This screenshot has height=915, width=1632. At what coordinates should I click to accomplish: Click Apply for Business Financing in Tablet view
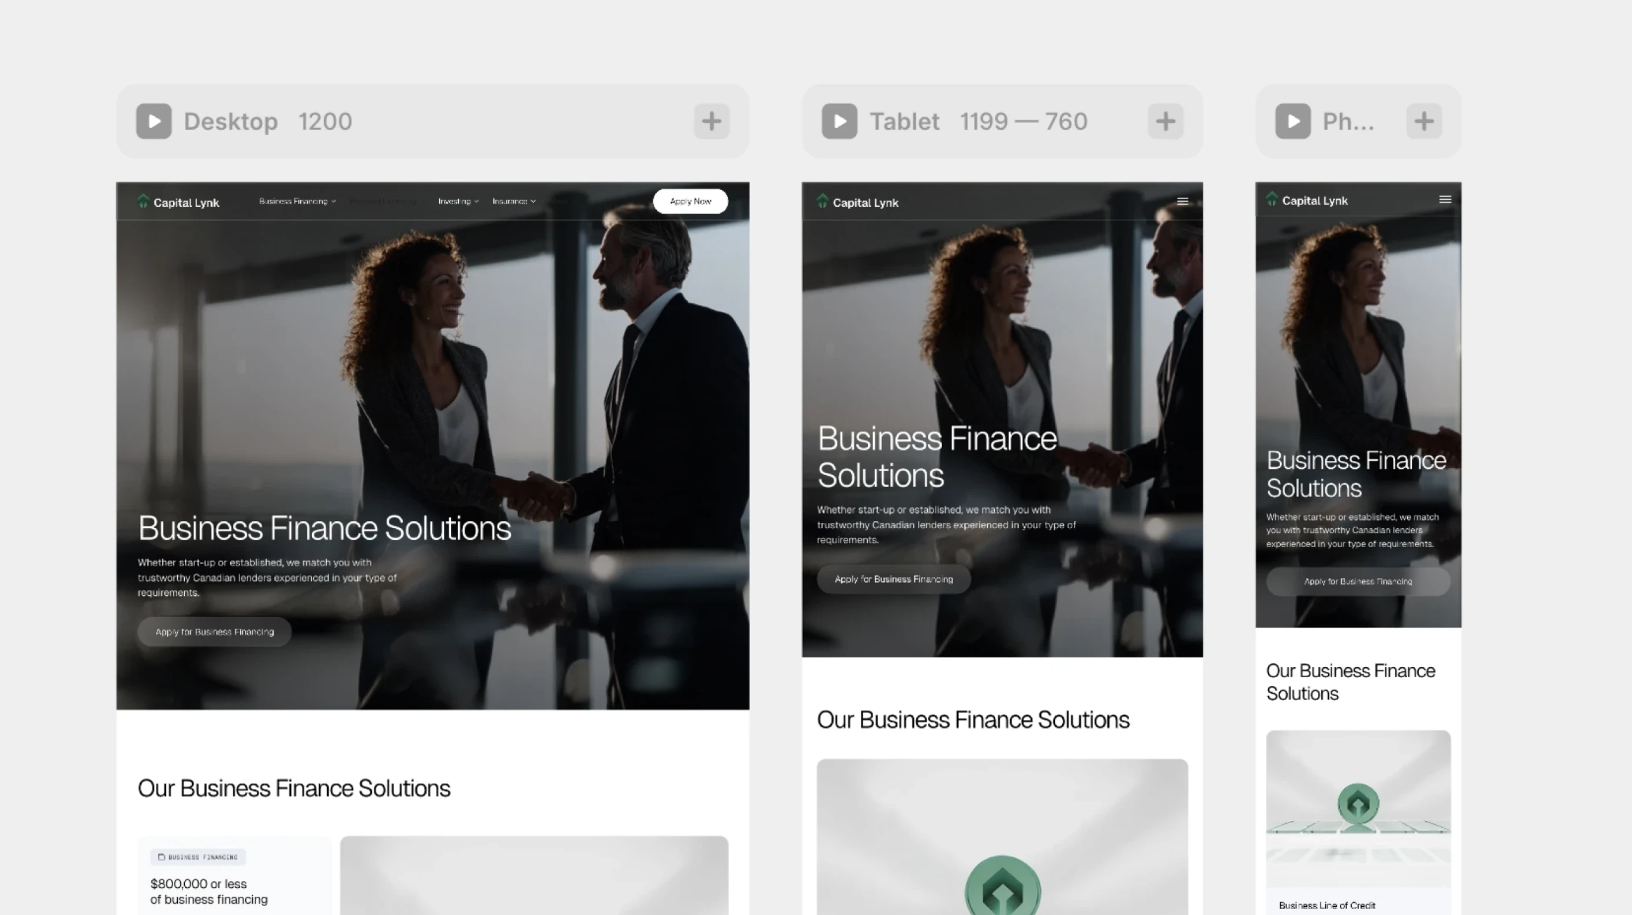click(x=894, y=579)
